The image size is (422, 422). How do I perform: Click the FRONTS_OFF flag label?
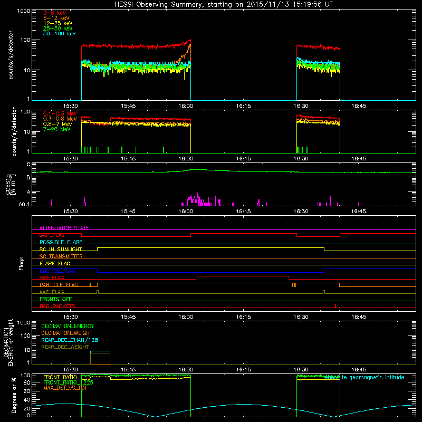pos(56,299)
